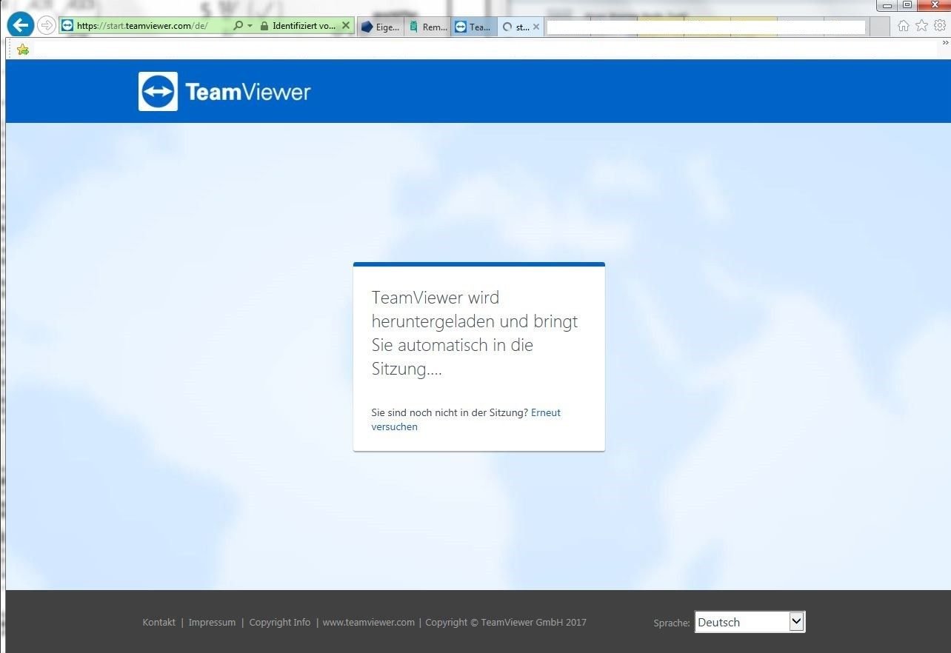Image resolution: width=951 pixels, height=653 pixels.
Task: Click the address bar URL start.teamviewer.com/de/
Action: click(142, 26)
